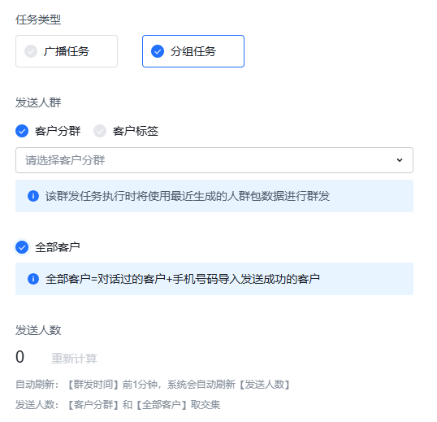Click the blue check icon in 分组任务
437x422 pixels.
pos(158,51)
